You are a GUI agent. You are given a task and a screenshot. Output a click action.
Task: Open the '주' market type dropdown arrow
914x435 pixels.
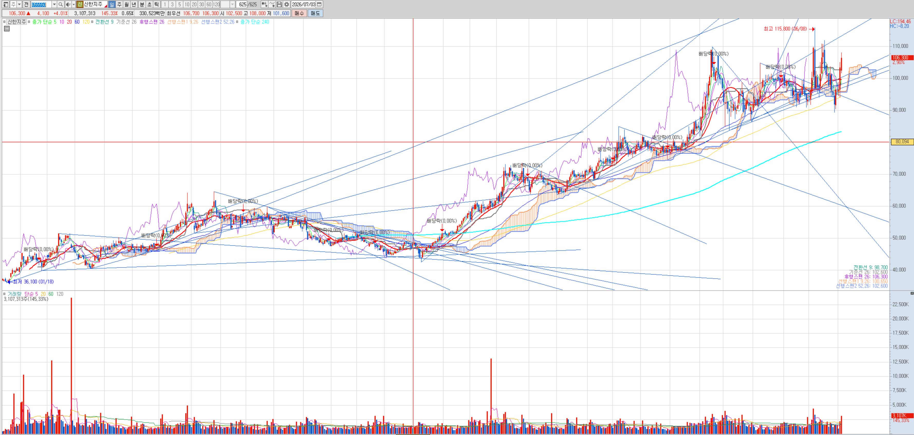[x=19, y=5]
